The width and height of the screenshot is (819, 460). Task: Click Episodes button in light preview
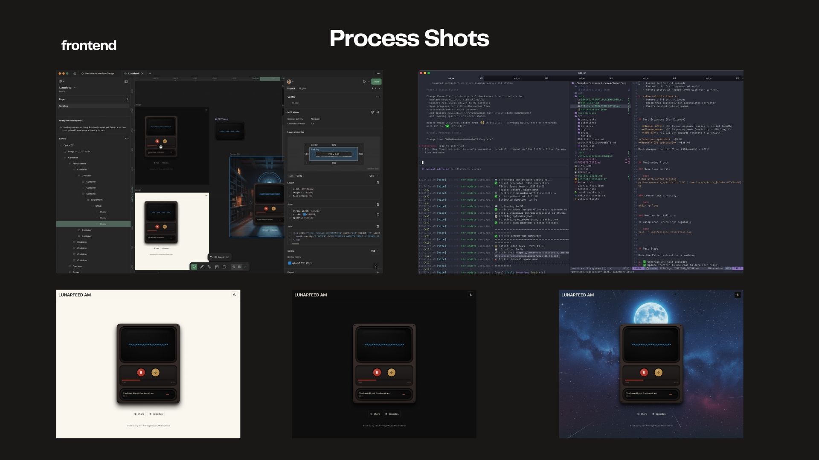pyautogui.click(x=156, y=414)
